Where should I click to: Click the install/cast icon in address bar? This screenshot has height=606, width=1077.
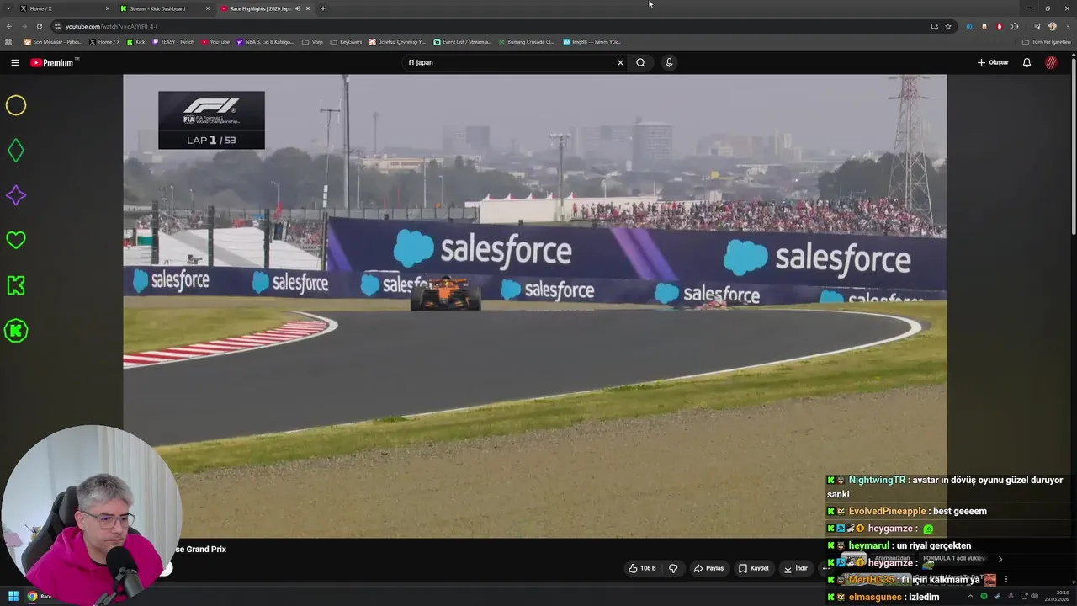point(934,26)
